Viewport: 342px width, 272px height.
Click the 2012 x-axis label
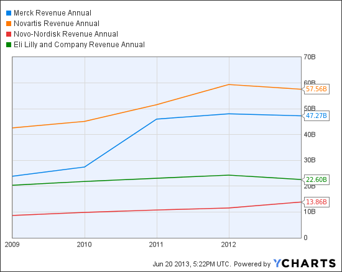click(228, 245)
